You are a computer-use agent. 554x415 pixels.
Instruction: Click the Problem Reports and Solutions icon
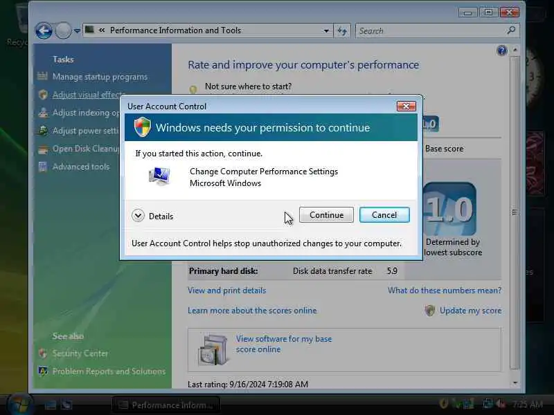click(x=43, y=371)
